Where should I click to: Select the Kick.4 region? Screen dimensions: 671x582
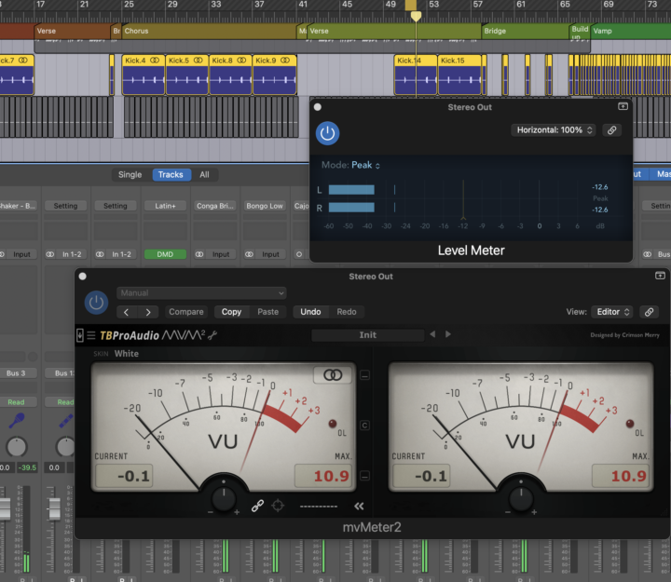(x=144, y=74)
